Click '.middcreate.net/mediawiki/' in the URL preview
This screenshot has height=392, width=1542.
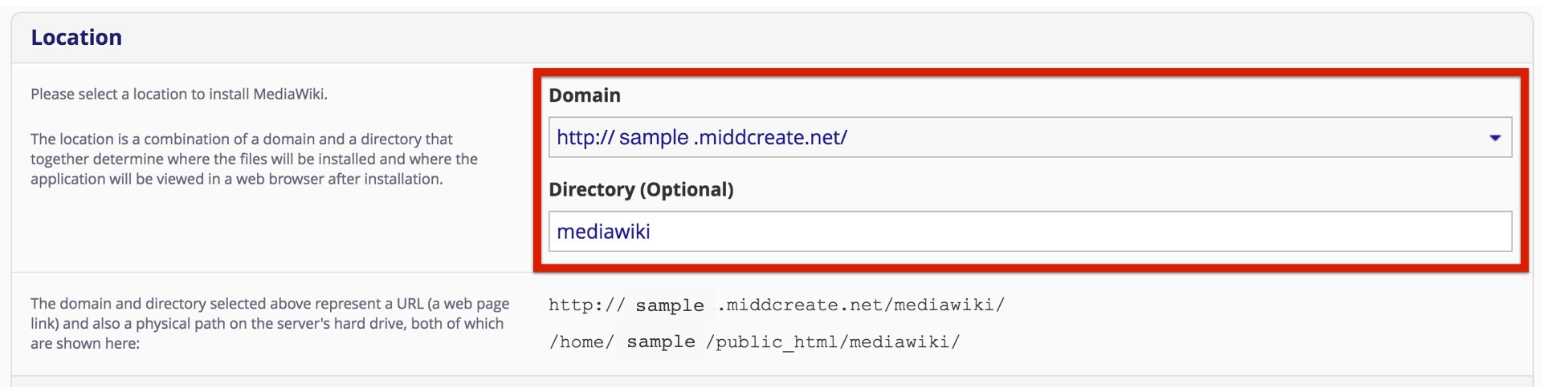(x=861, y=305)
